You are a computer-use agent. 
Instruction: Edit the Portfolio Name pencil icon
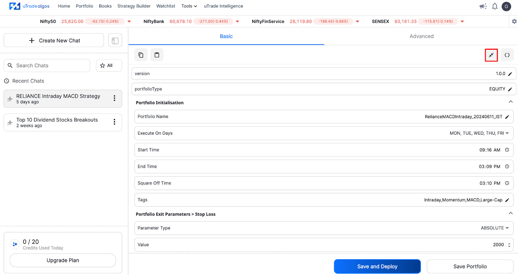tap(507, 117)
